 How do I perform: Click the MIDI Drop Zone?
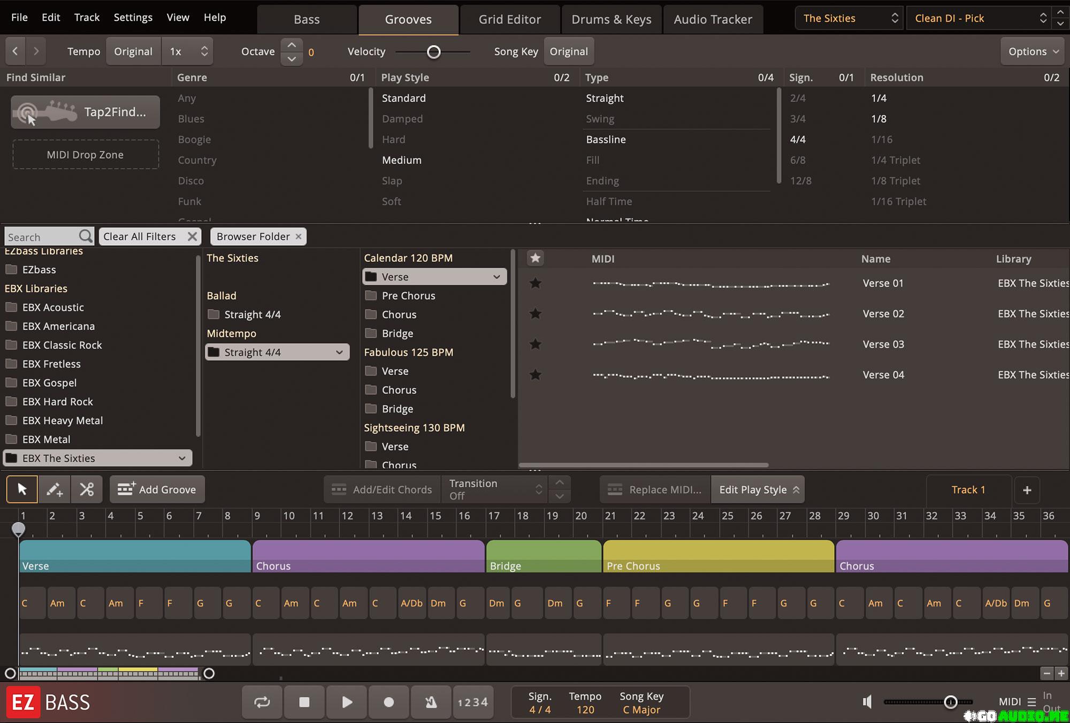pyautogui.click(x=86, y=154)
